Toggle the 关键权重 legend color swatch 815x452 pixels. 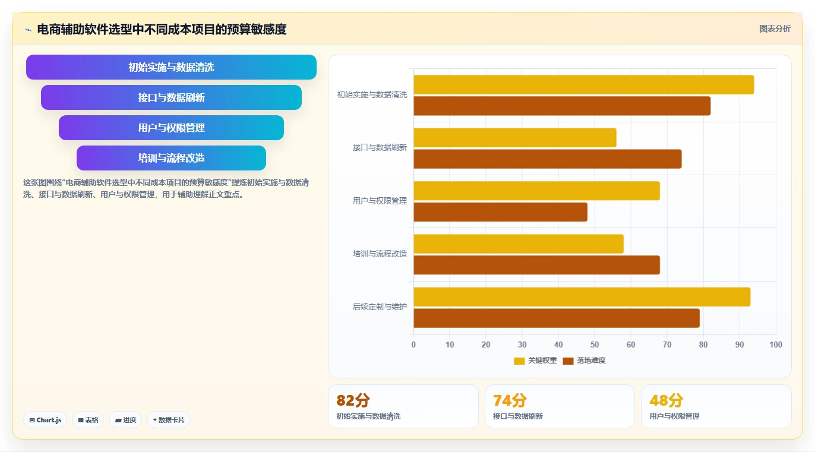[519, 361]
